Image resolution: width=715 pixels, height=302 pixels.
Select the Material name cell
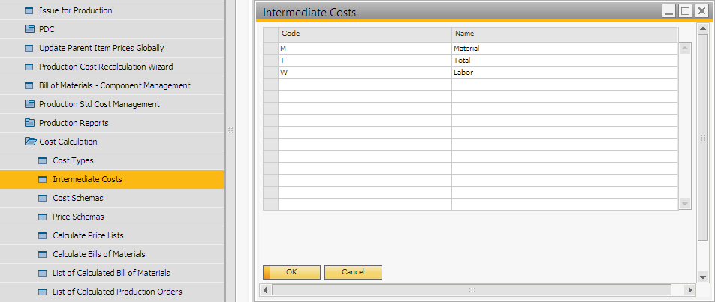(564, 49)
